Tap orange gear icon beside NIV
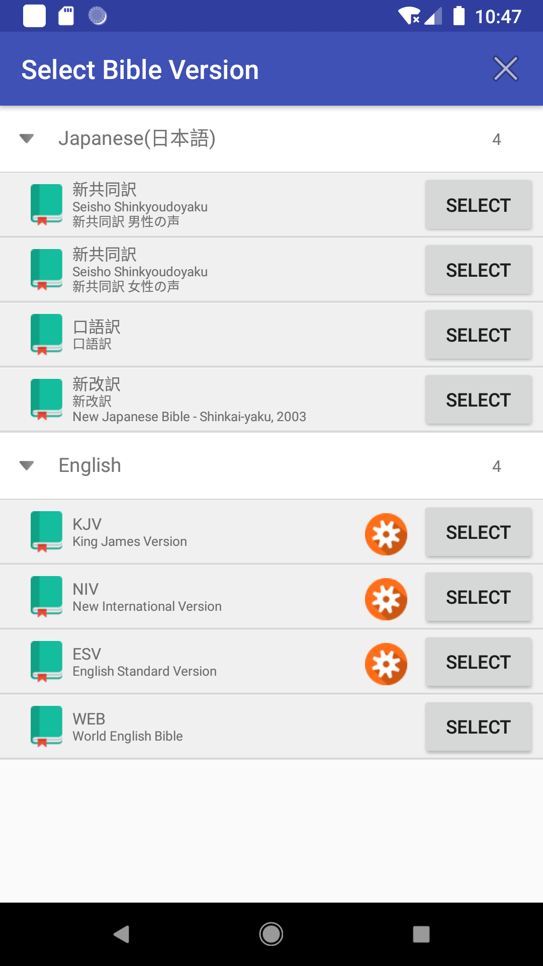Viewport: 543px width, 966px height. tap(386, 599)
